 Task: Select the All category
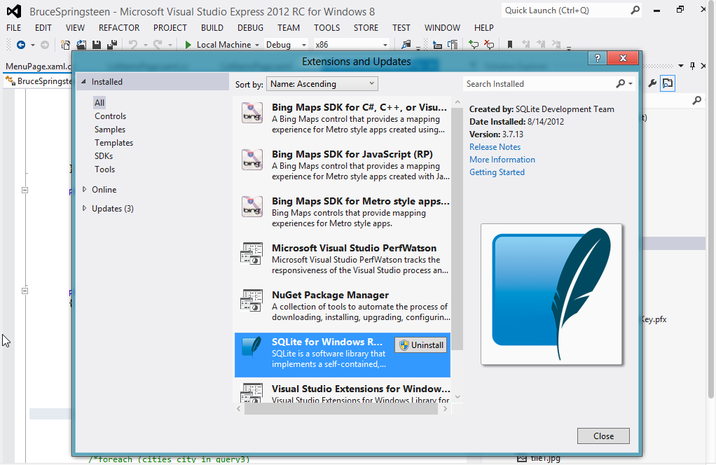click(99, 103)
